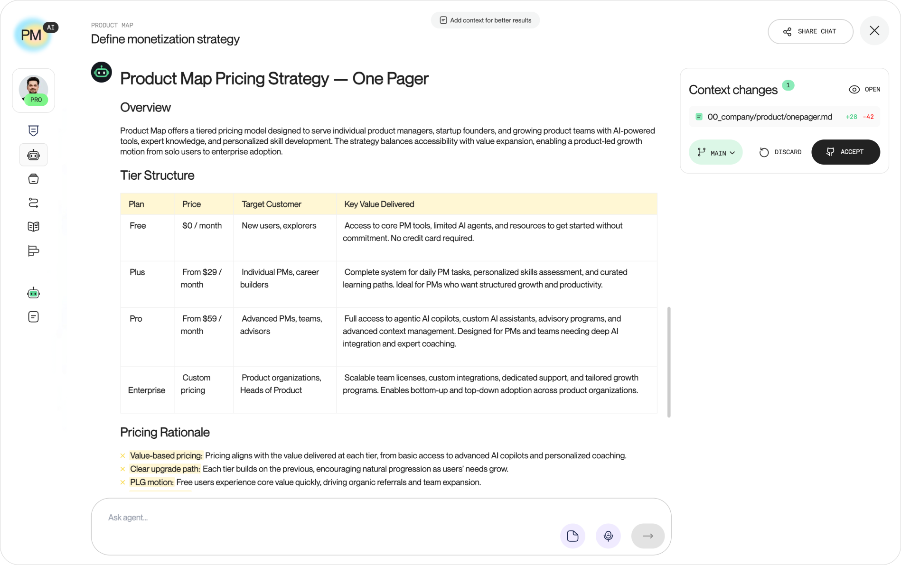Click the x marker beside PLG motion

click(122, 482)
